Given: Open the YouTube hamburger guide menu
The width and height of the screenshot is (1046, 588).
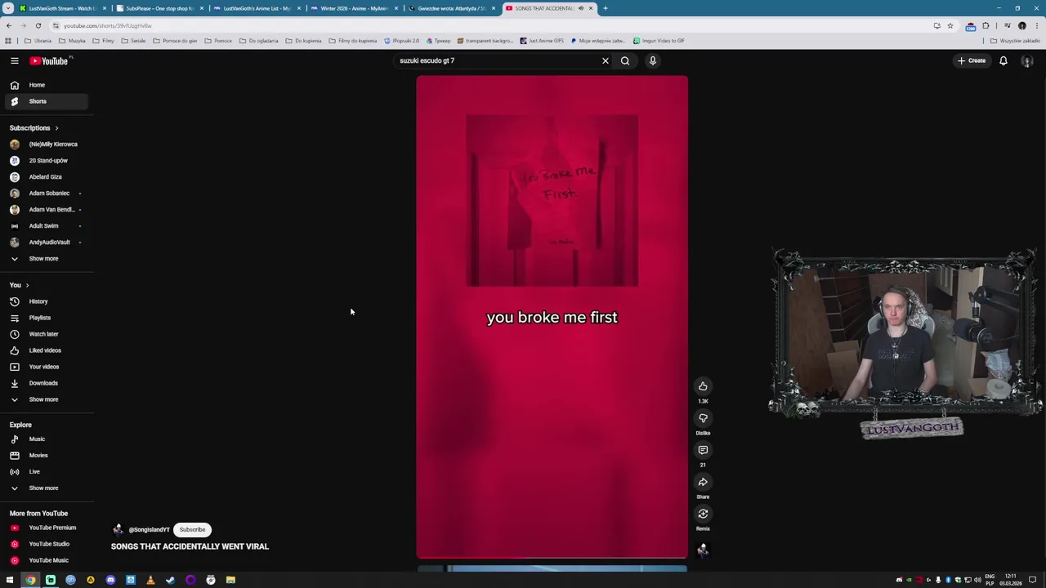Looking at the screenshot, I should (x=14, y=60).
